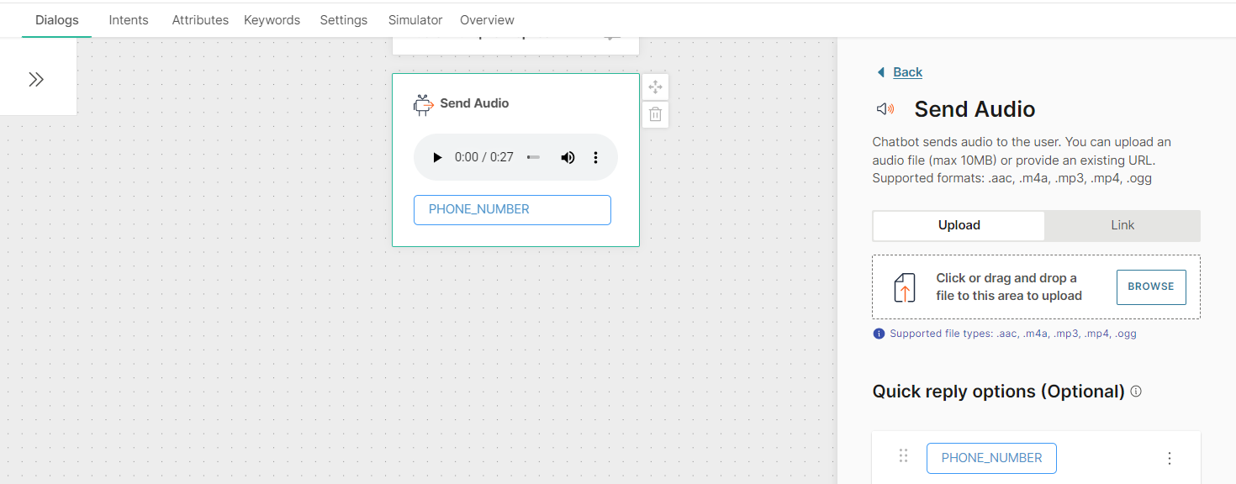The height and width of the screenshot is (484, 1236).
Task: Go back using the Back link
Action: click(906, 72)
